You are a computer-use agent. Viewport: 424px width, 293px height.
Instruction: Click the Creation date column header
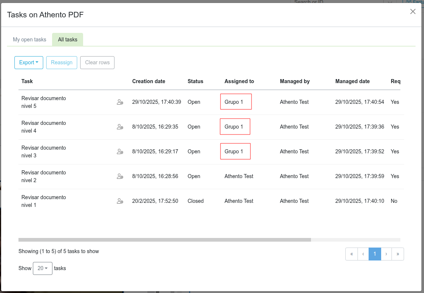coord(148,81)
